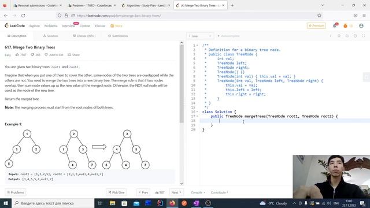Open the Contest menu item

tap(85, 26)
